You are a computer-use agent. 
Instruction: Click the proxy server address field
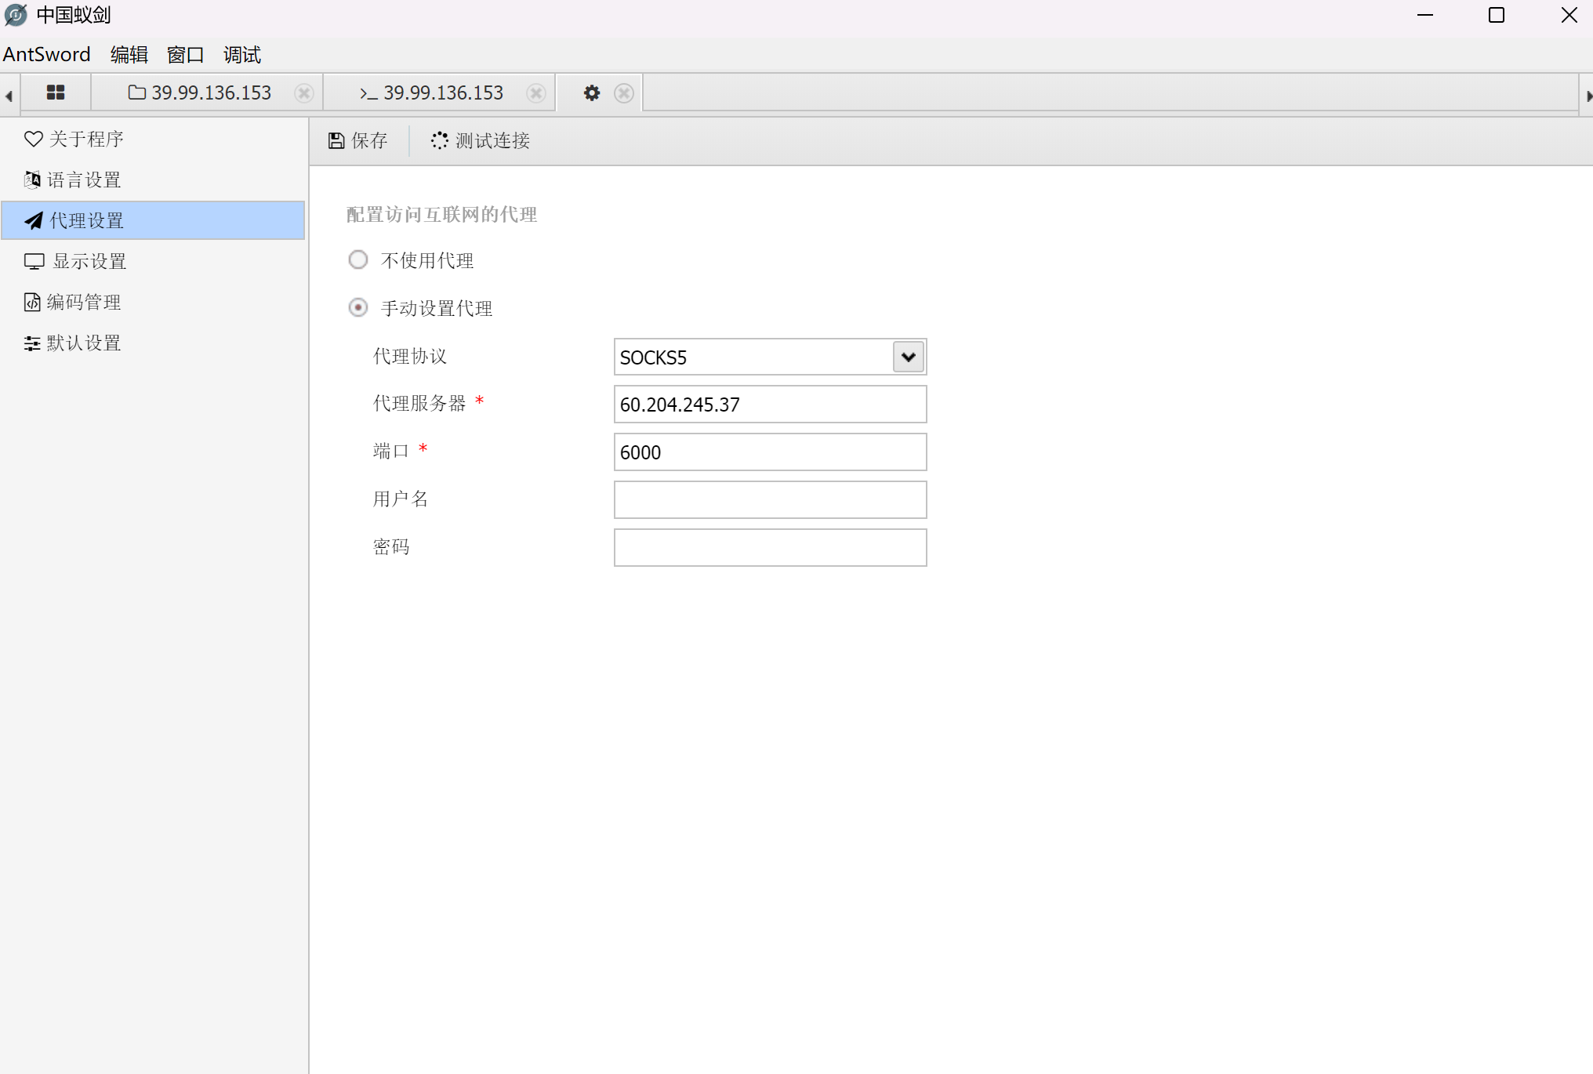click(x=770, y=405)
